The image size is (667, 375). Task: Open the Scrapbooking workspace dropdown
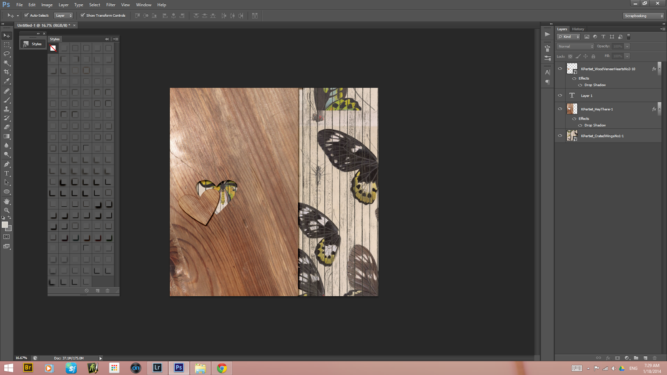click(x=644, y=16)
